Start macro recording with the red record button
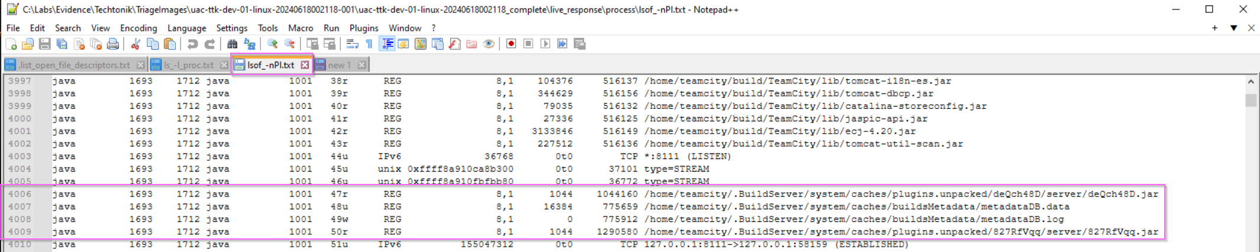Image resolution: width=1260 pixels, height=252 pixels. point(511,44)
